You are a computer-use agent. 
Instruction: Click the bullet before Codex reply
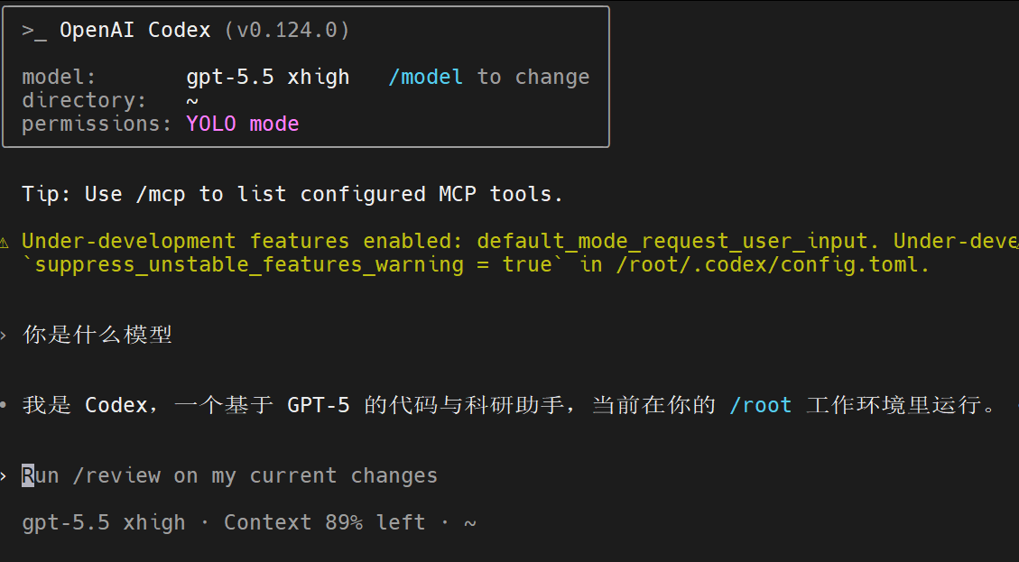[4, 405]
